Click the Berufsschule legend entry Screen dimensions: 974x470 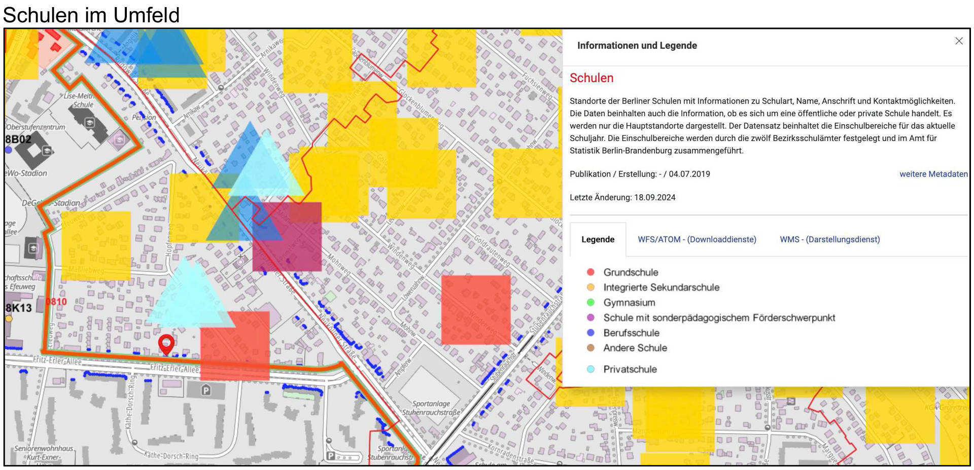pyautogui.click(x=631, y=333)
